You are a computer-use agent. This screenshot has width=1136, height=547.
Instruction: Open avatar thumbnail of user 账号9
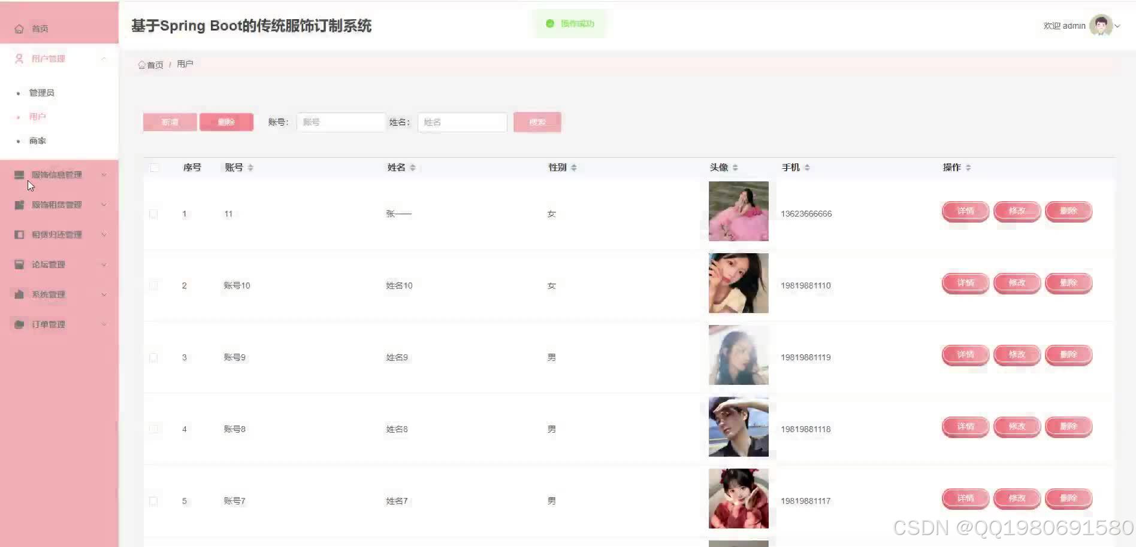coord(738,355)
